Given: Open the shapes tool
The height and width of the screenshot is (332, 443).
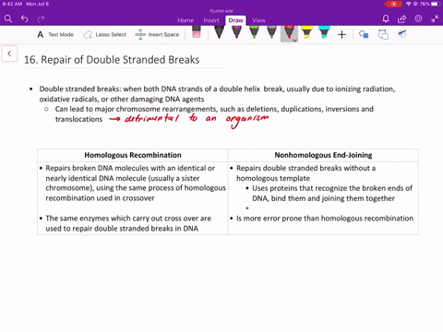Looking at the screenshot, I should 364,34.
